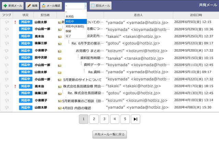The width and height of the screenshot is (219, 145).
Task: Toggle flag on the 2020年4月17日 mail row
Action: [7, 86]
